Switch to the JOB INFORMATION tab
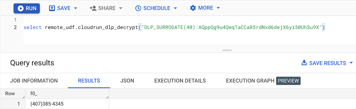The image size is (356, 109). click(x=34, y=81)
